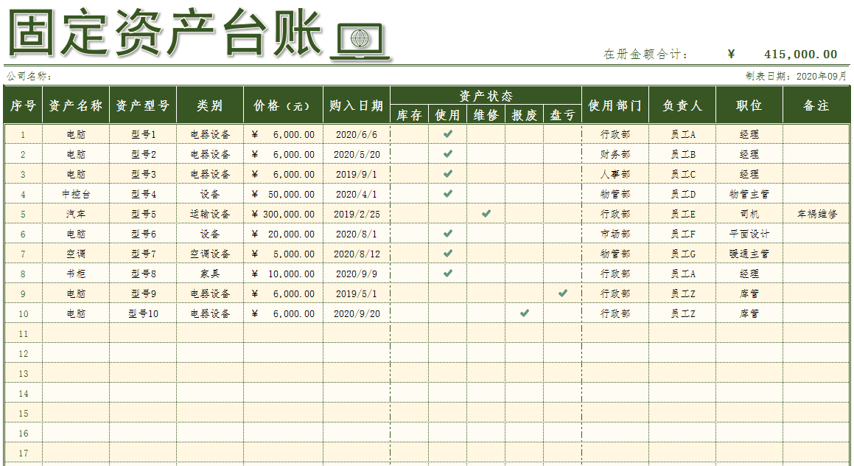Select the 员工E owner cell

682,214
